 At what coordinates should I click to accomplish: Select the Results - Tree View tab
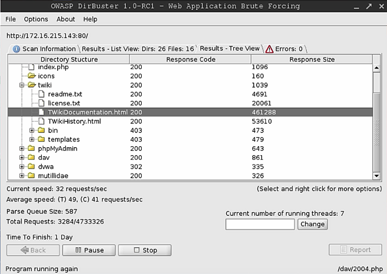click(229, 48)
